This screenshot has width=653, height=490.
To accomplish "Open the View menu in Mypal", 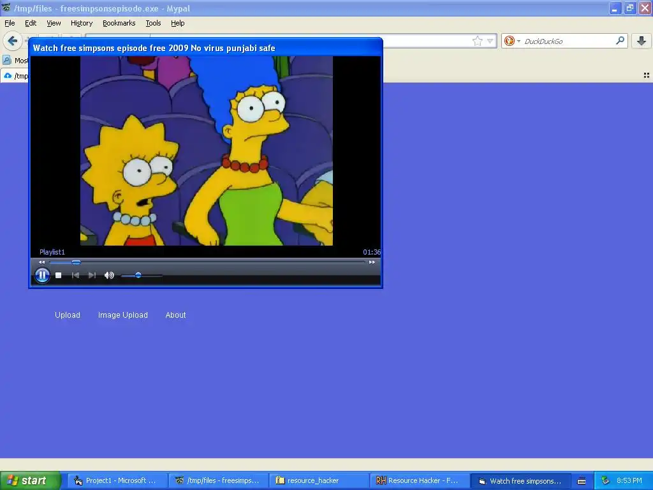I will (x=54, y=24).
